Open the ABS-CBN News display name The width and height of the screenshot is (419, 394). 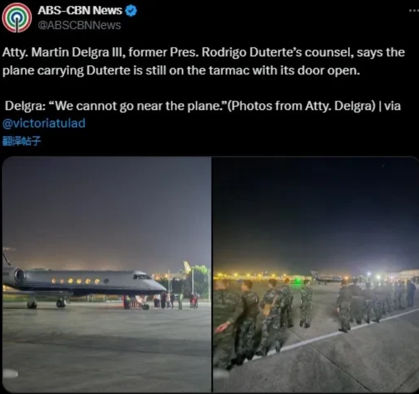79,10
